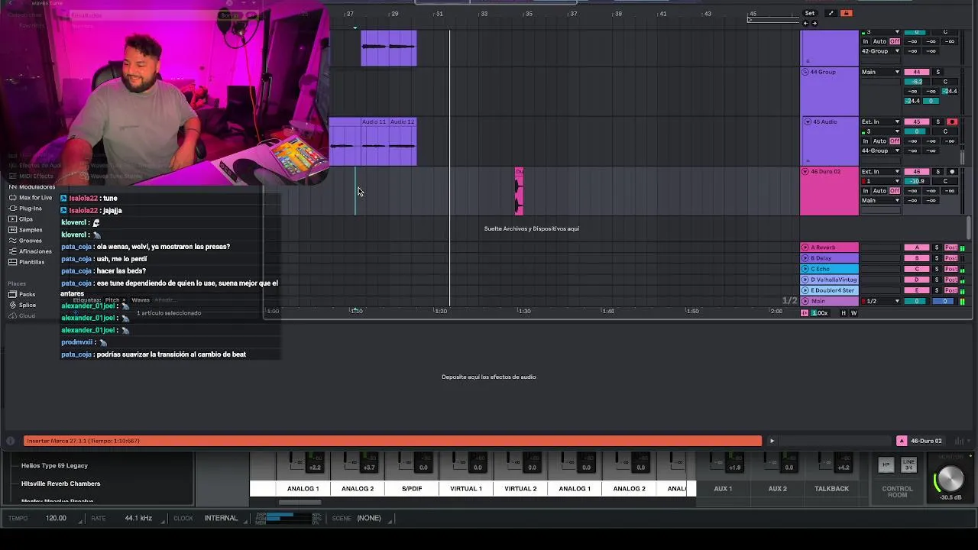Open Main track output dropdown 1/2

(x=881, y=301)
